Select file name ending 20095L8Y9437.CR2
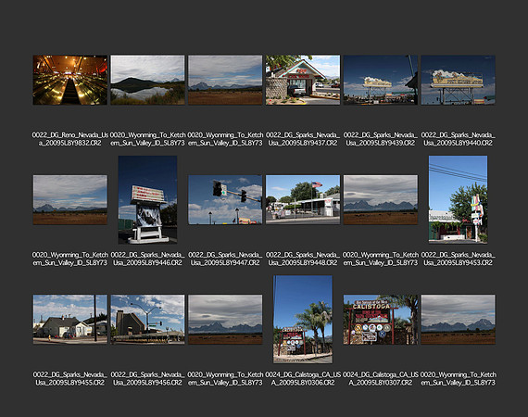The image size is (528, 417). (303, 139)
